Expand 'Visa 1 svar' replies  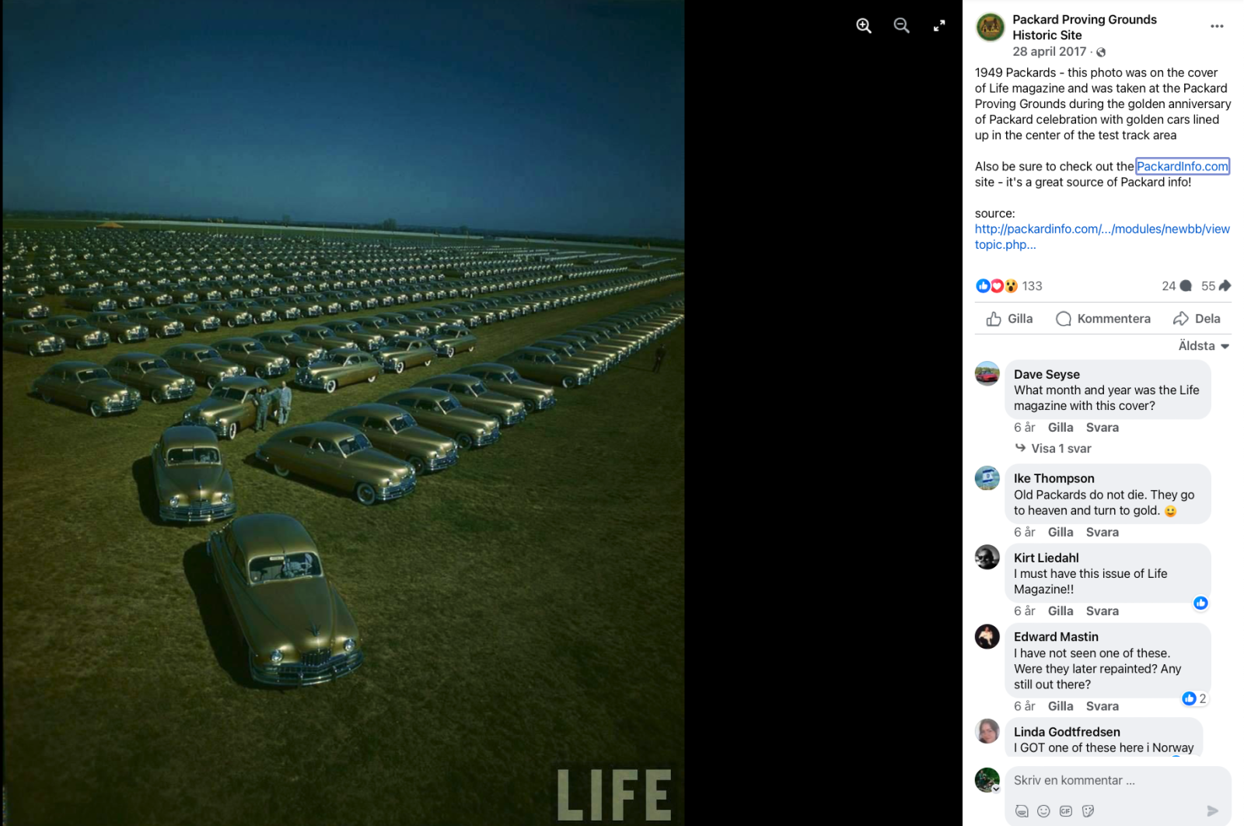(1054, 449)
